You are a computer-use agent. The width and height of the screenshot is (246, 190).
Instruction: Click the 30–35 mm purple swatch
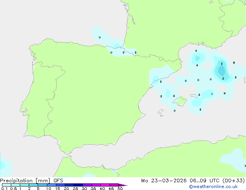[x=87, y=185]
